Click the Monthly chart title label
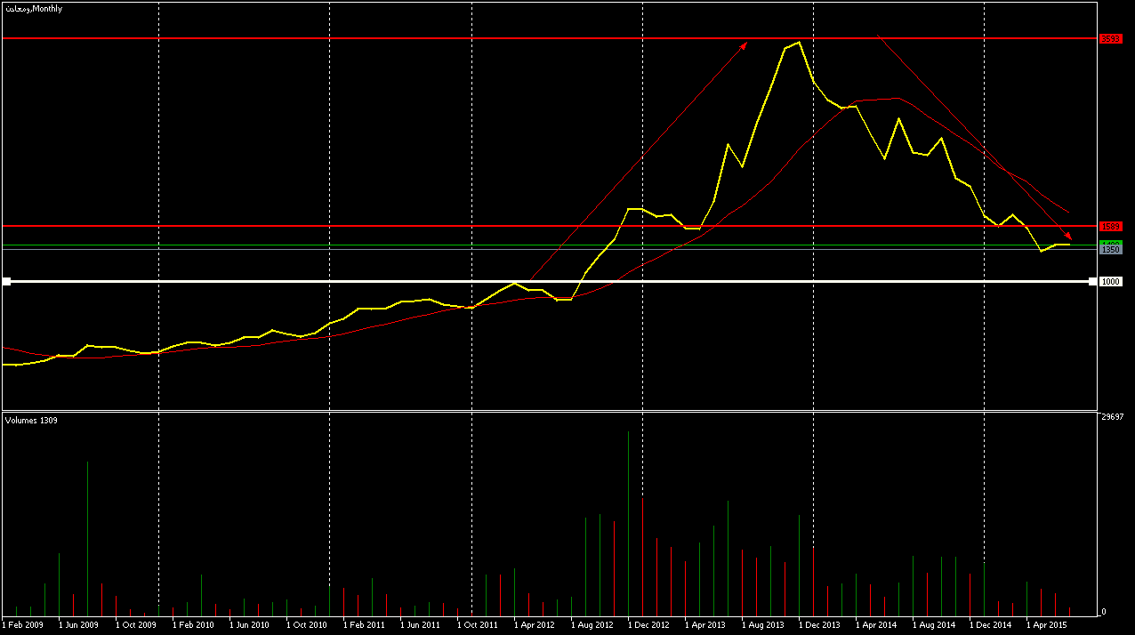The image size is (1135, 635). 34,8
